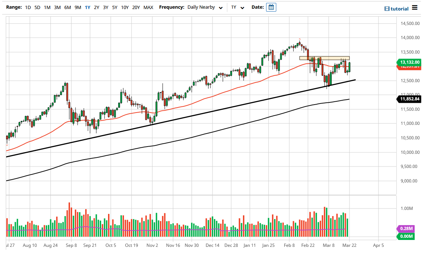The height and width of the screenshot is (253, 422).
Task: Switch to the MAX range view
Action: point(148,7)
